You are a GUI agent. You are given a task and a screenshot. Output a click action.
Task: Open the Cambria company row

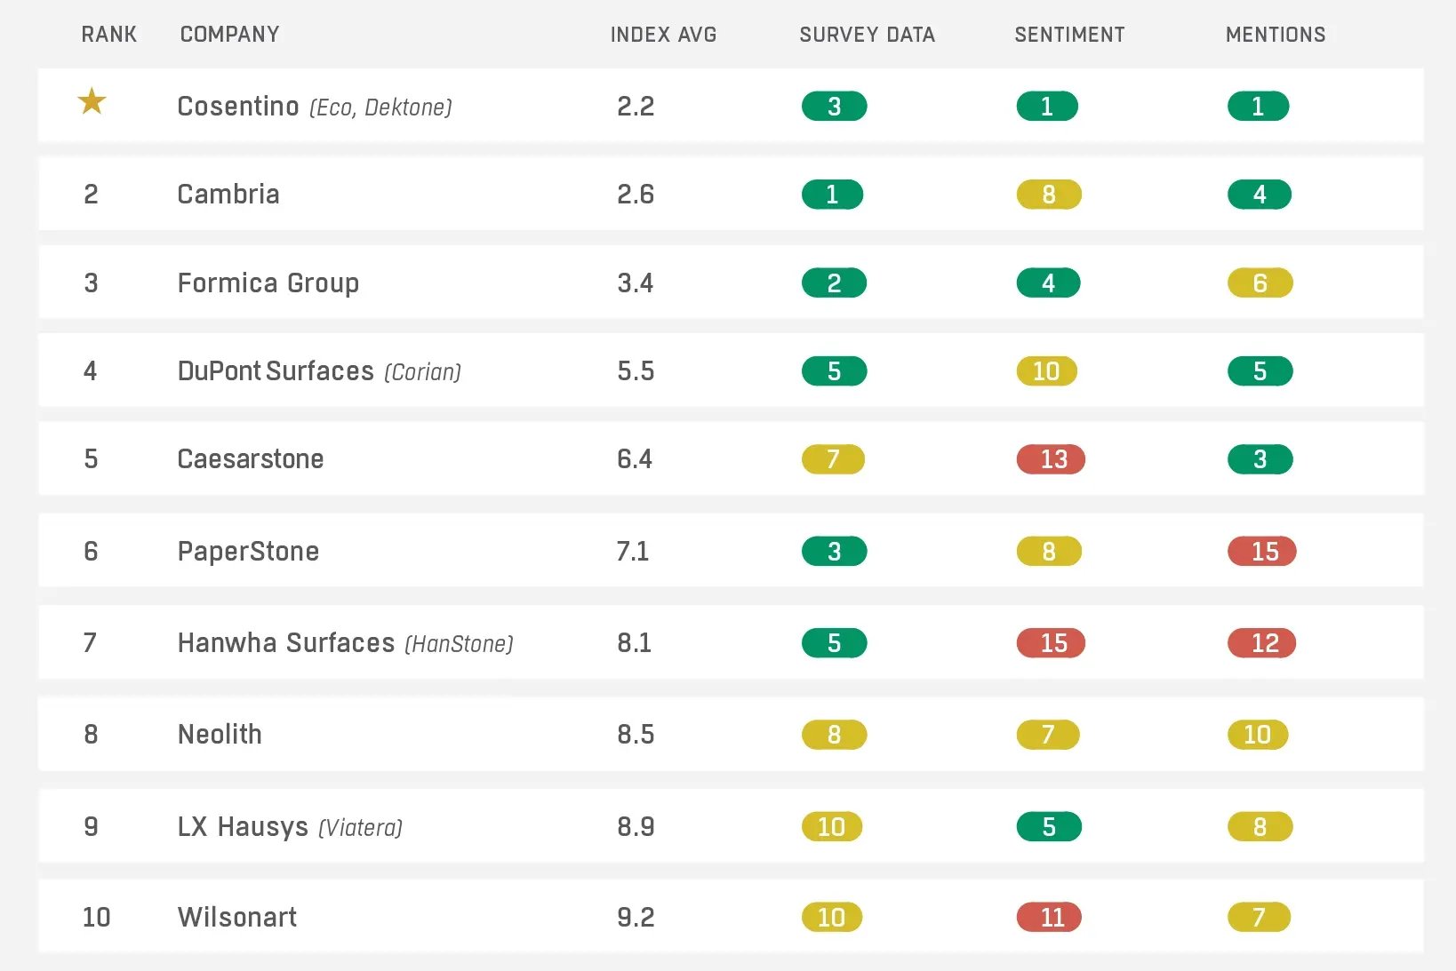[228, 195]
